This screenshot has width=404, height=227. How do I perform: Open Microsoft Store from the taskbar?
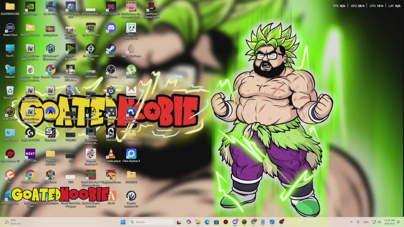click(216, 222)
